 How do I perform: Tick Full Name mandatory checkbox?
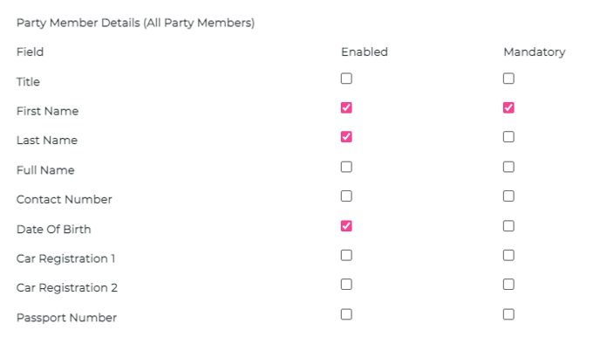click(508, 167)
